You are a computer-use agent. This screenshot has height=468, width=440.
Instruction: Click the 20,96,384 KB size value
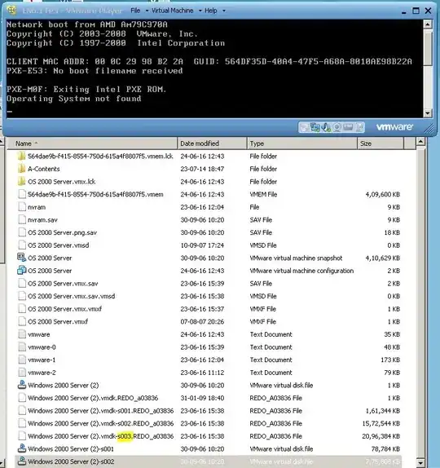381,436
